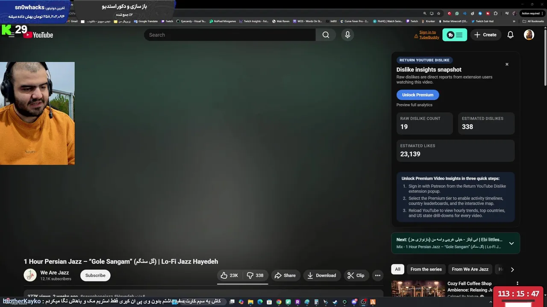Open All Bookmarks folder
The image size is (547, 307).
point(533,21)
